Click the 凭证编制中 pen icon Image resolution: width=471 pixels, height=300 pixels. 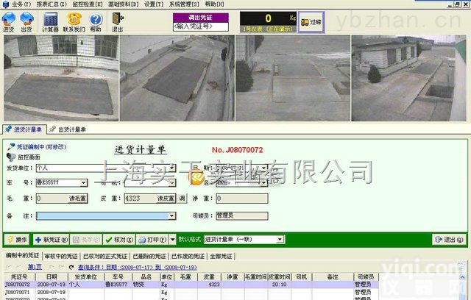[11, 147]
